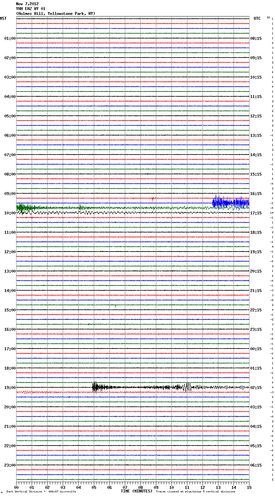Select the 09:00 MST row label

tap(10, 194)
